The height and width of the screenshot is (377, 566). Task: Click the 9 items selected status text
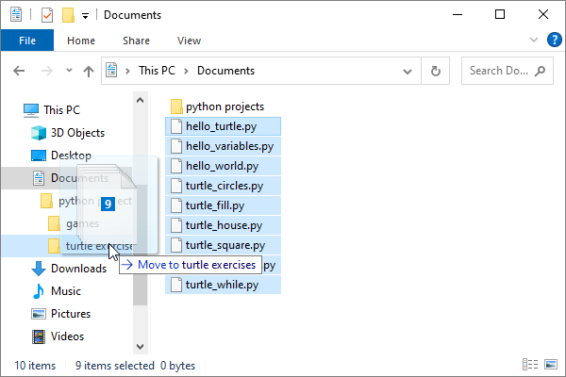coord(115,366)
